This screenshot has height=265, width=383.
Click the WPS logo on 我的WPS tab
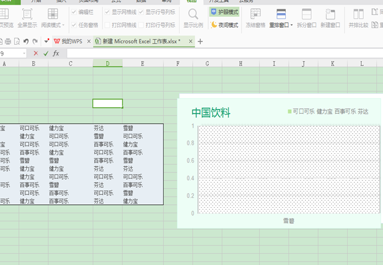(57, 41)
